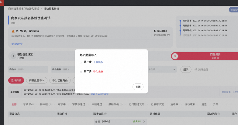The image size is (238, 125).
Task: Click the 导入表格 link
Action: point(98,72)
